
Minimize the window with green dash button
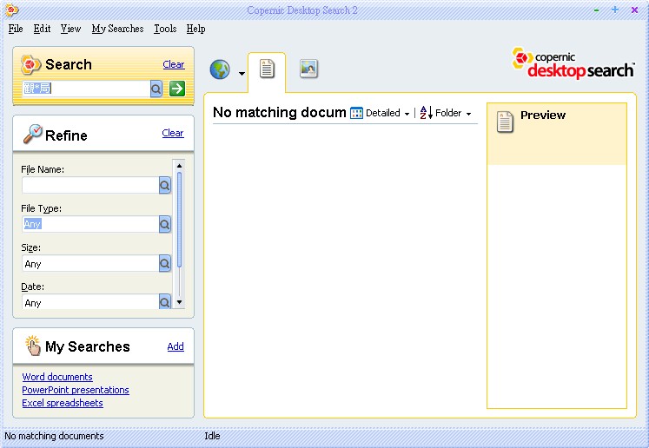coord(596,10)
